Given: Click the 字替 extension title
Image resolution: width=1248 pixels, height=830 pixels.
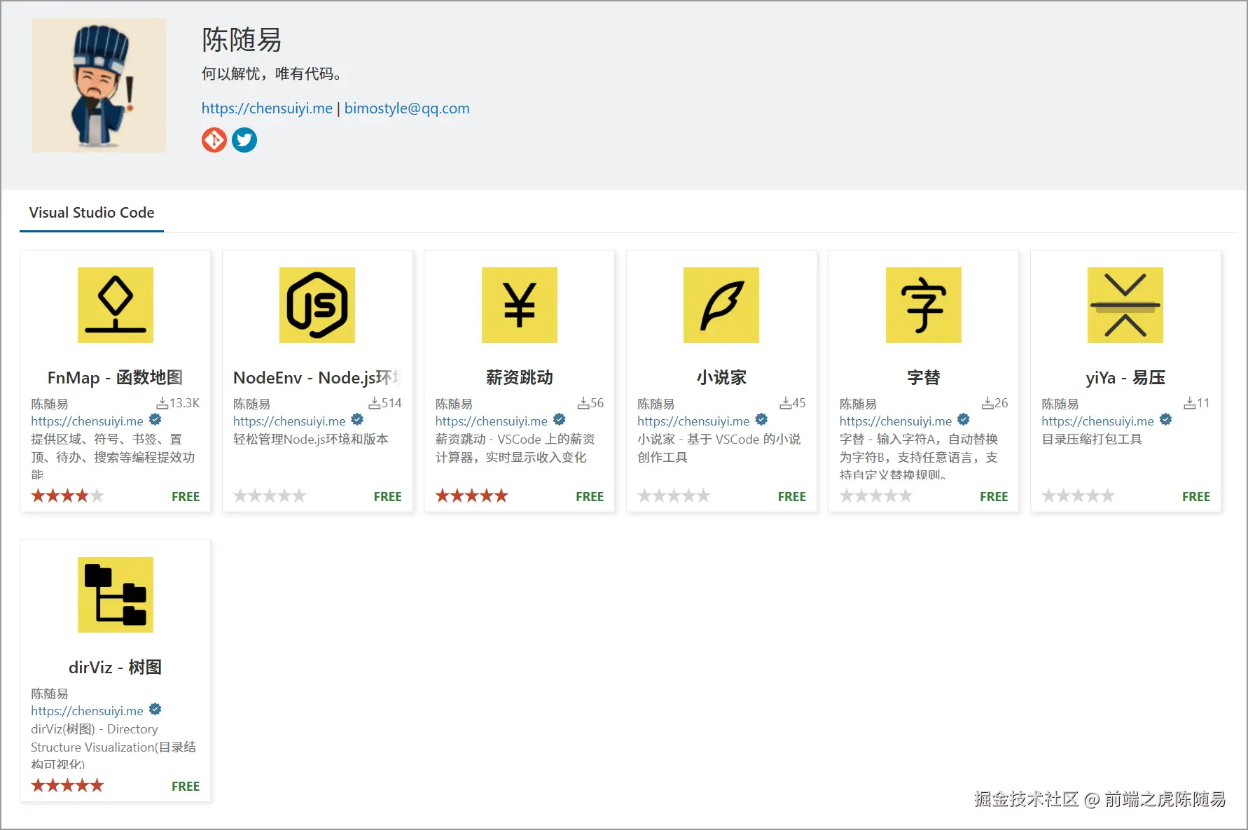Looking at the screenshot, I should coord(924,378).
